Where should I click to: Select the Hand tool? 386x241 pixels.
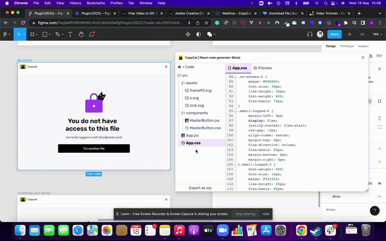click(x=81, y=34)
